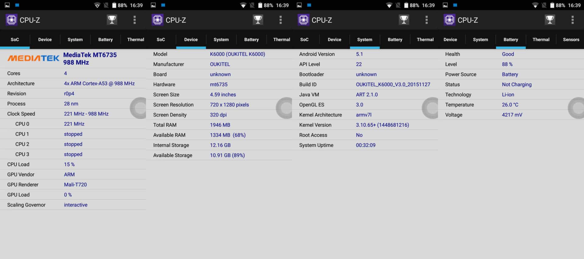The width and height of the screenshot is (584, 259).
Task: Tap the CPU-Z chip logo on the Device-tab screen
Action: 157,20
